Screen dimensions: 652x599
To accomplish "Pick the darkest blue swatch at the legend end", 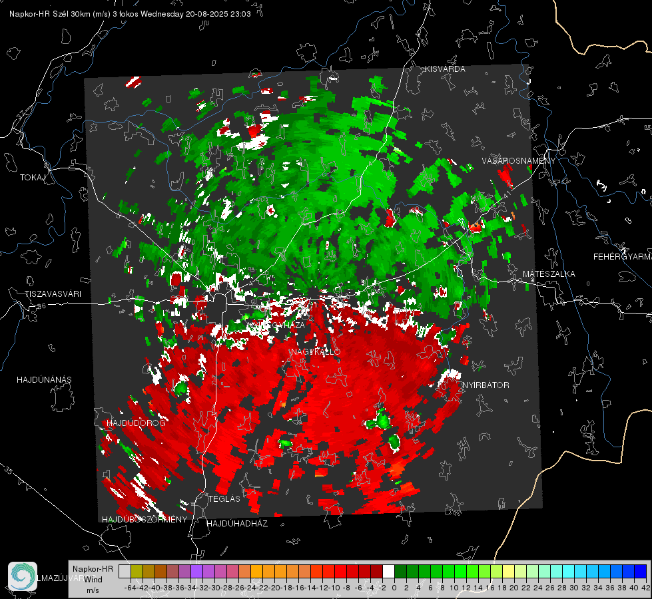I will (641, 571).
